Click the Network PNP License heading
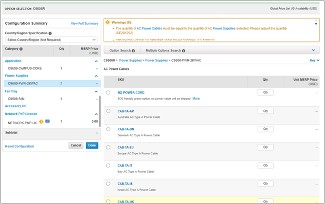This screenshot has width=325, height=204. pyautogui.click(x=21, y=114)
